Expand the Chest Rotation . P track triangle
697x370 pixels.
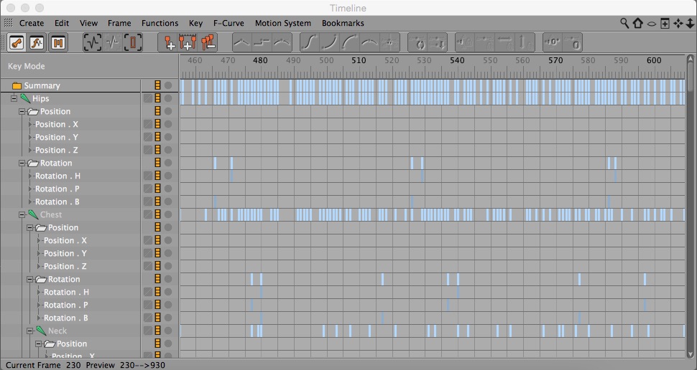coord(39,305)
